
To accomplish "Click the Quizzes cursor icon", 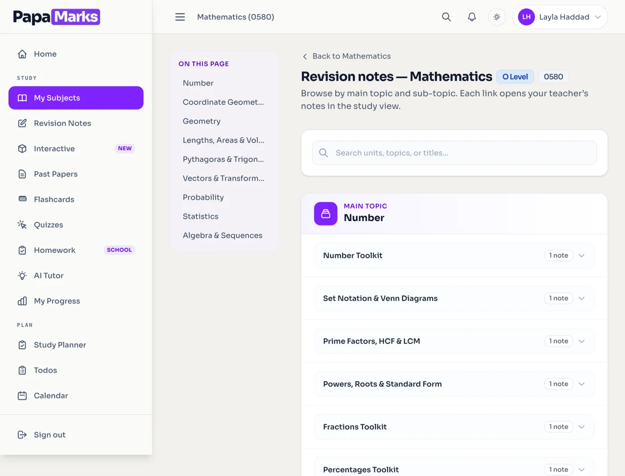I will (22, 225).
